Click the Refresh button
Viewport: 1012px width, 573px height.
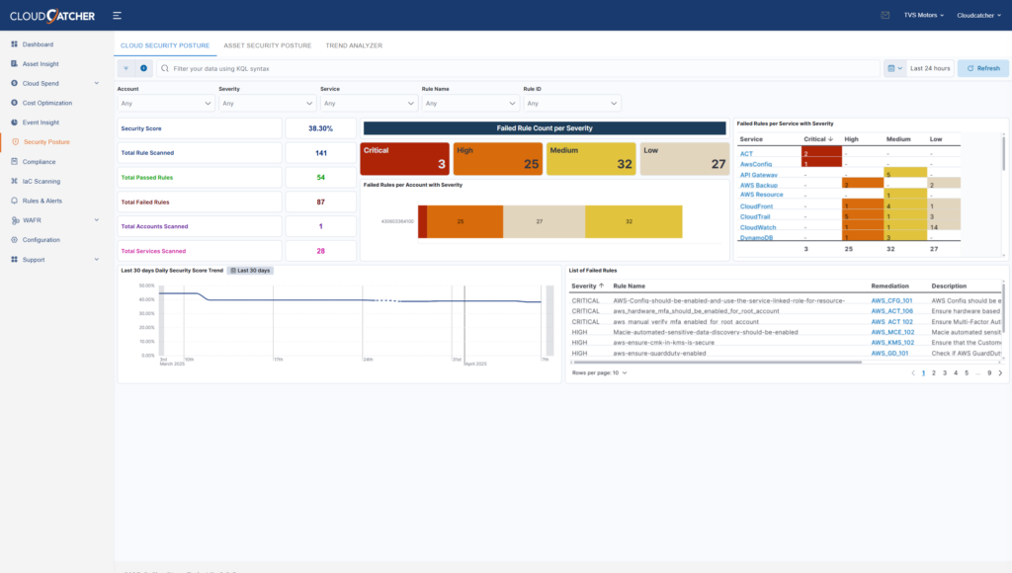[983, 68]
